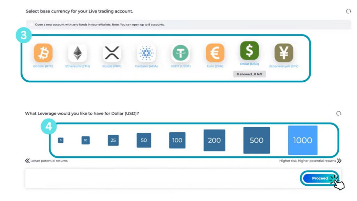The width and height of the screenshot is (357, 201).
Task: Click the left double-chevron beside Lower potential returns
Action: point(27,161)
